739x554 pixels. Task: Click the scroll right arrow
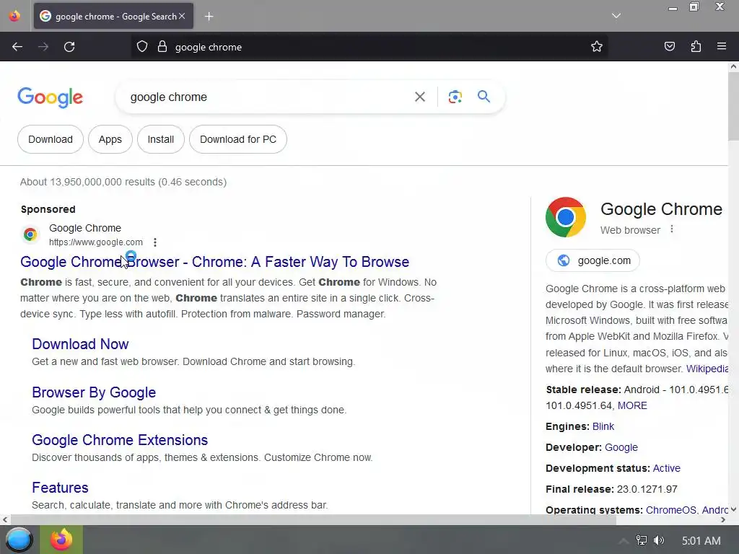pyautogui.click(x=723, y=519)
